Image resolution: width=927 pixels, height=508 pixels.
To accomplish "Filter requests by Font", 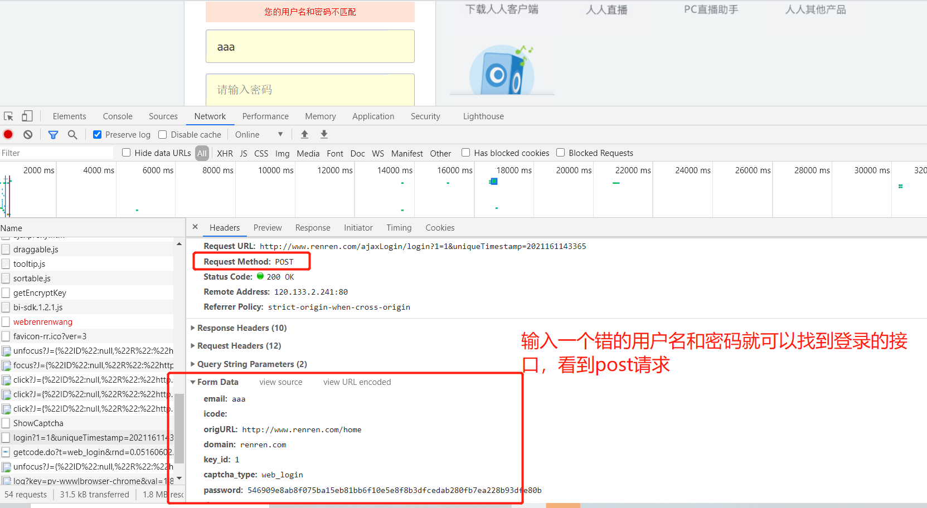I will tap(335, 153).
